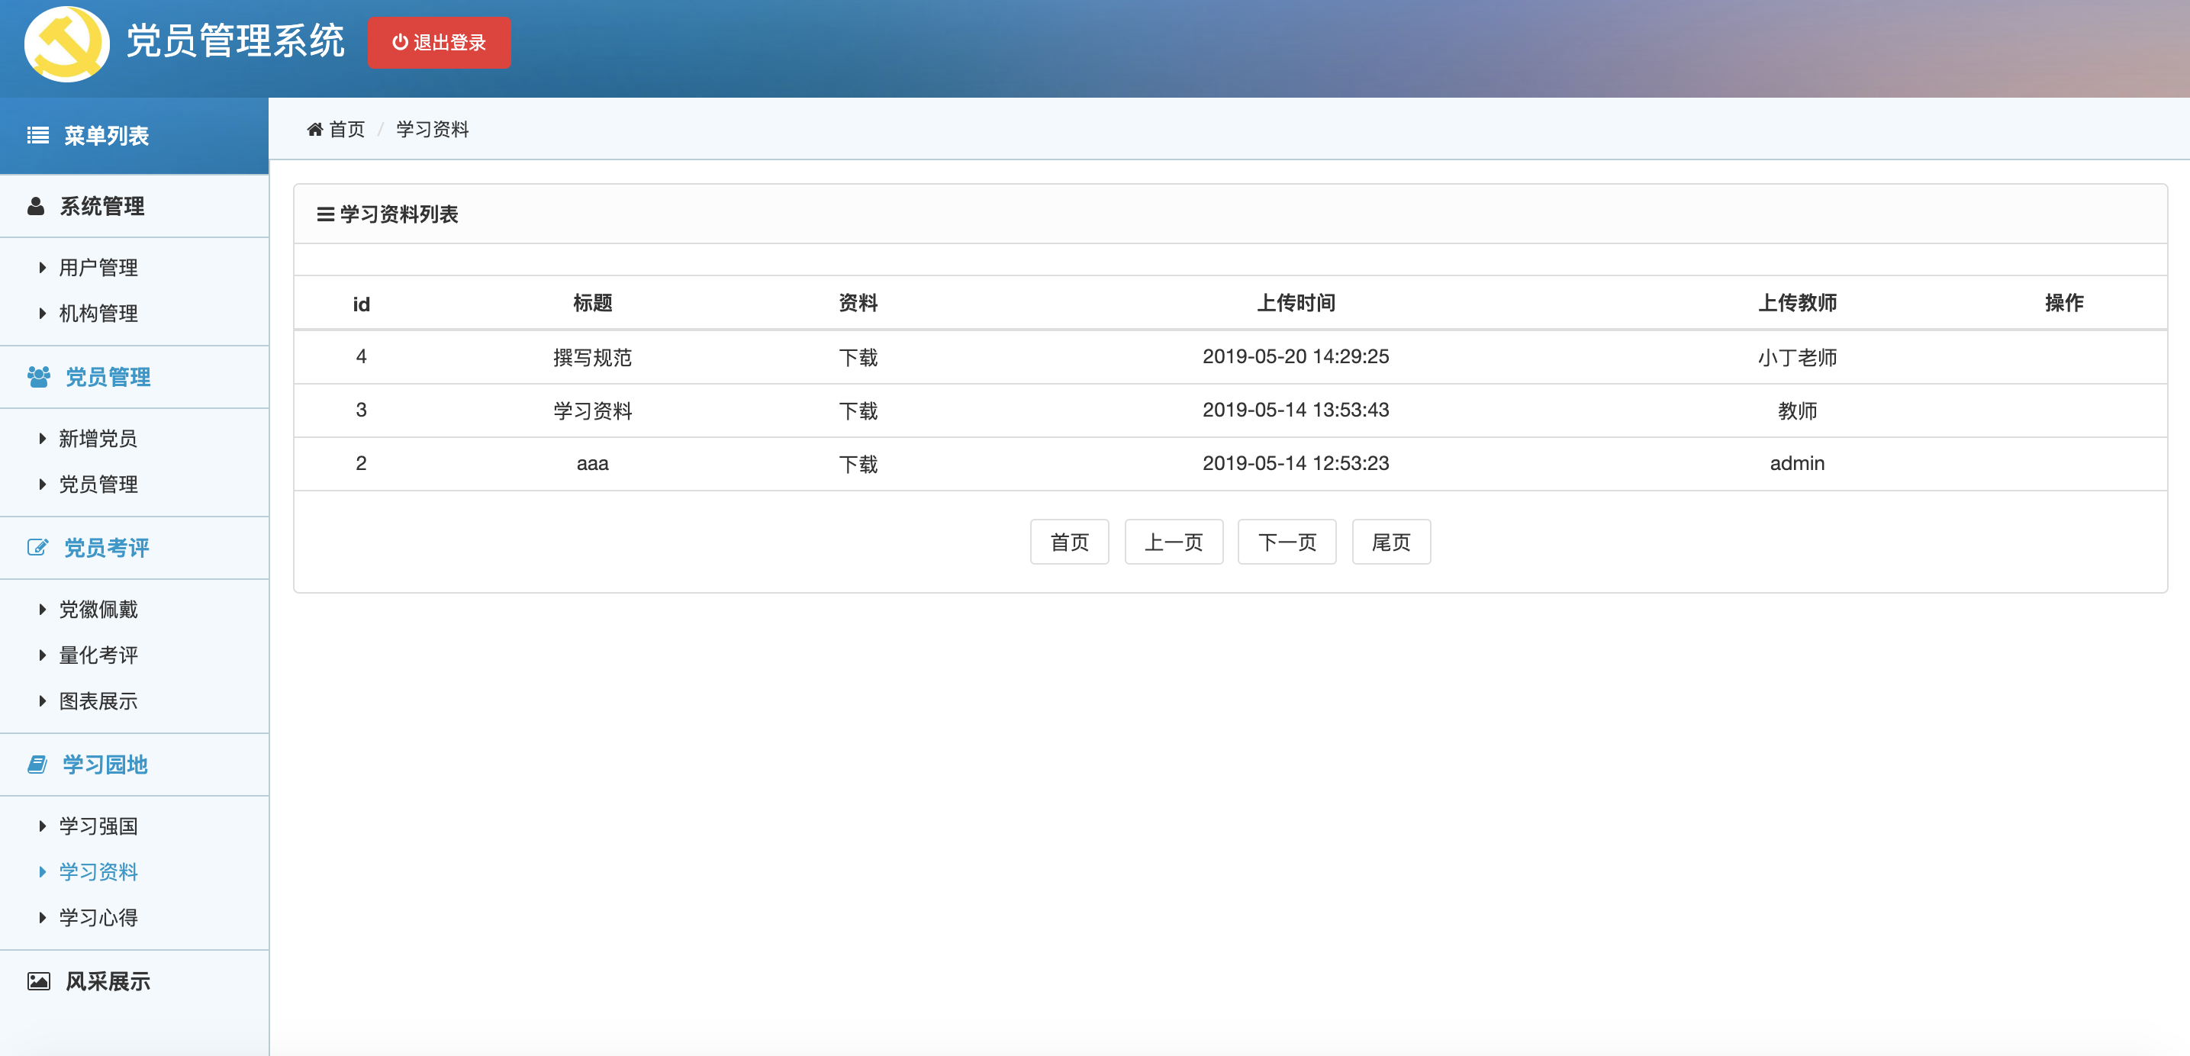Click the caret arrow before 学习强国
2190x1056 pixels.
(x=43, y=826)
